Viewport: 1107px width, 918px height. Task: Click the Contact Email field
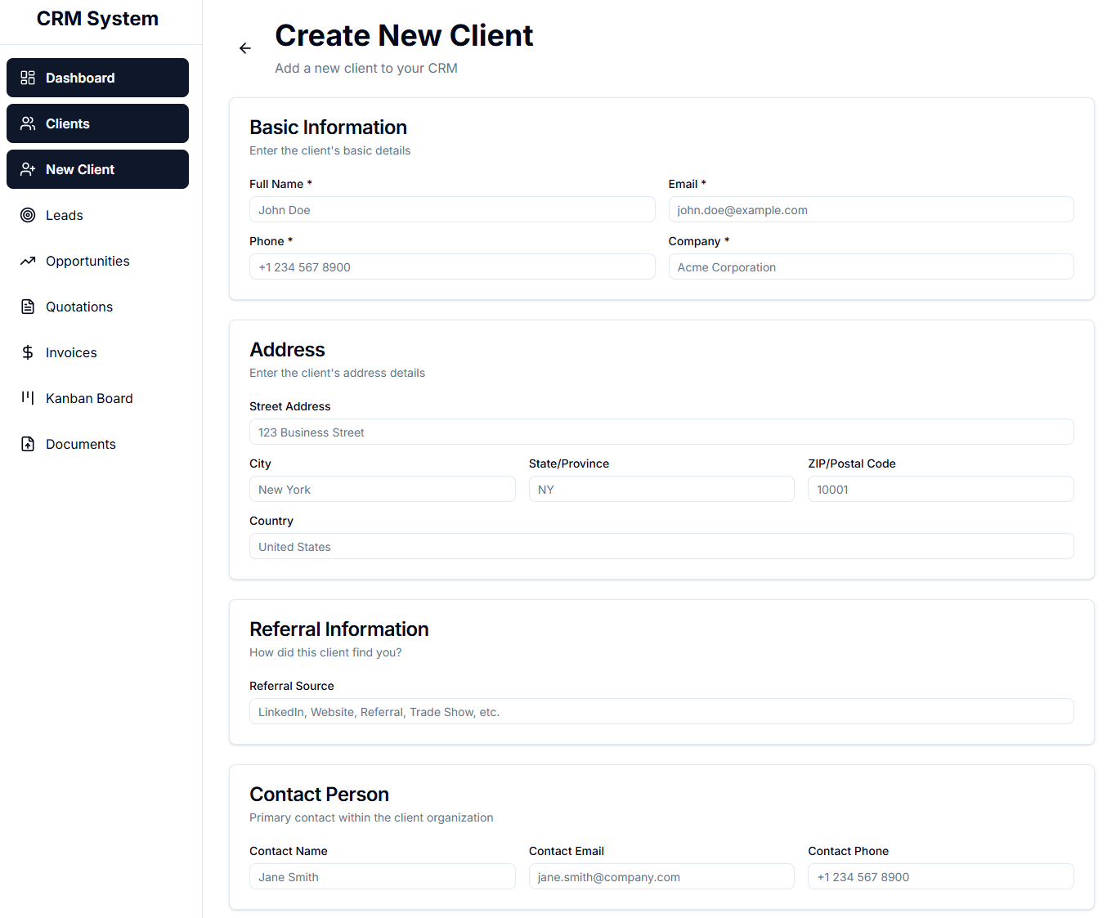(x=661, y=876)
